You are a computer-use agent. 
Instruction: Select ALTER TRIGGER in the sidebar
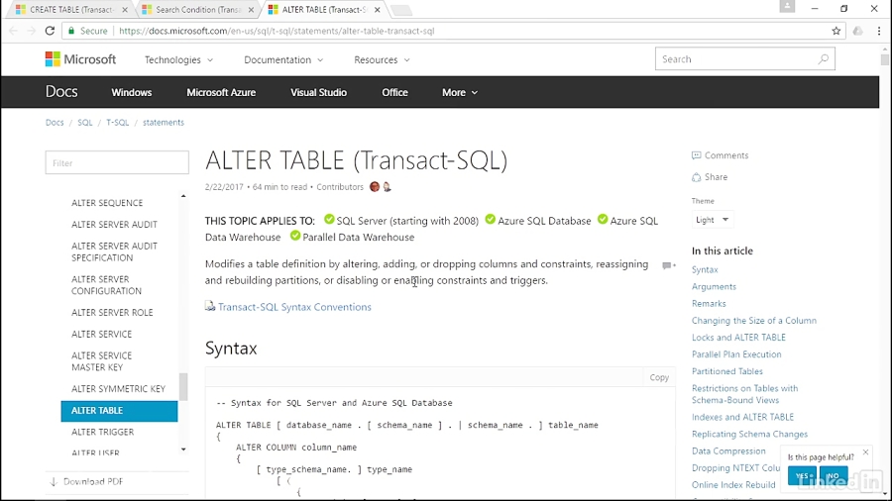pyautogui.click(x=103, y=432)
